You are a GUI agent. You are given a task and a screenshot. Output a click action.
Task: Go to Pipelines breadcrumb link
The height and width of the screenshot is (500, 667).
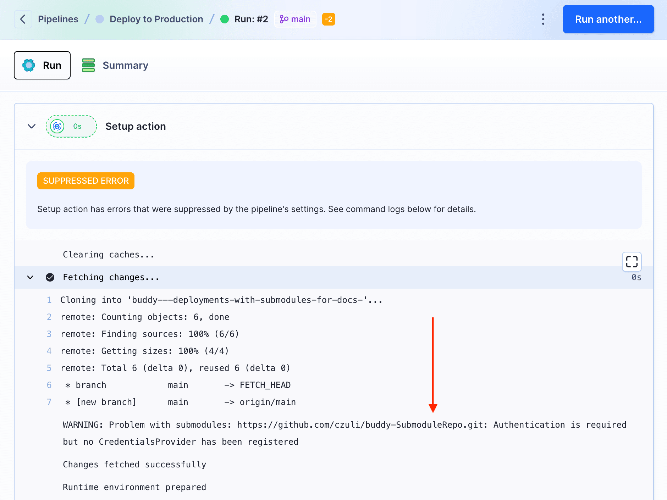58,19
